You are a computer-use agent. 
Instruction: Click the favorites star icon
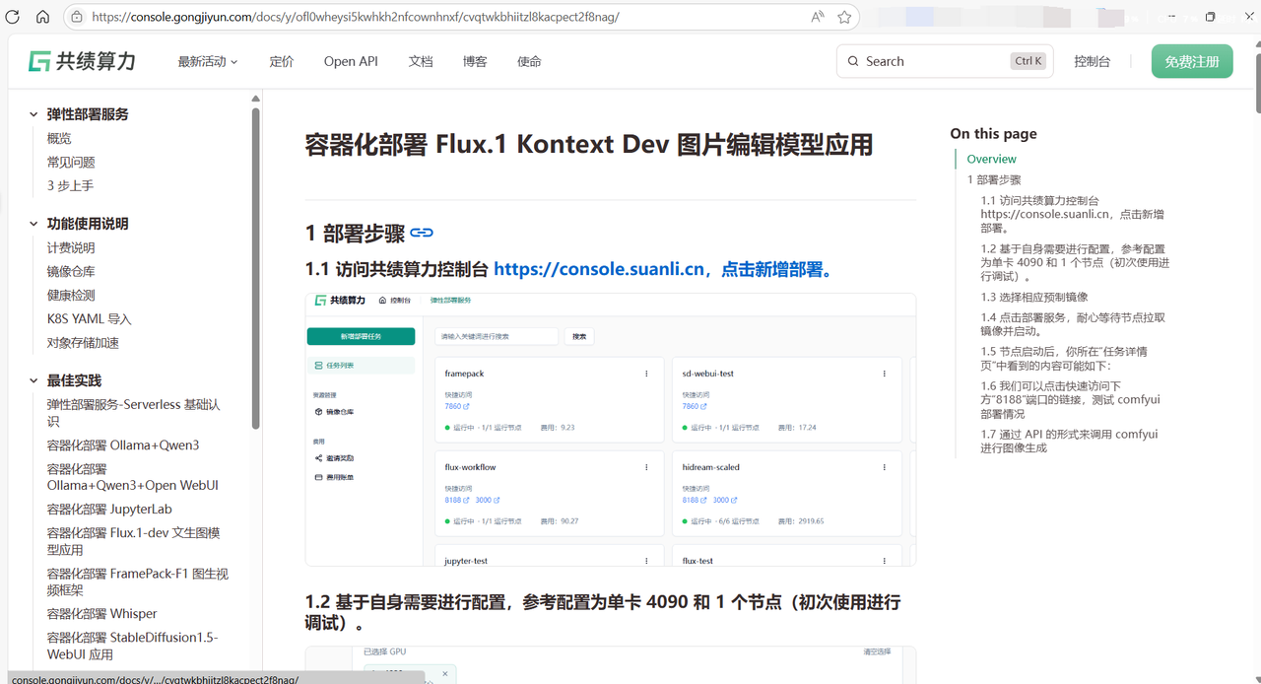844,17
